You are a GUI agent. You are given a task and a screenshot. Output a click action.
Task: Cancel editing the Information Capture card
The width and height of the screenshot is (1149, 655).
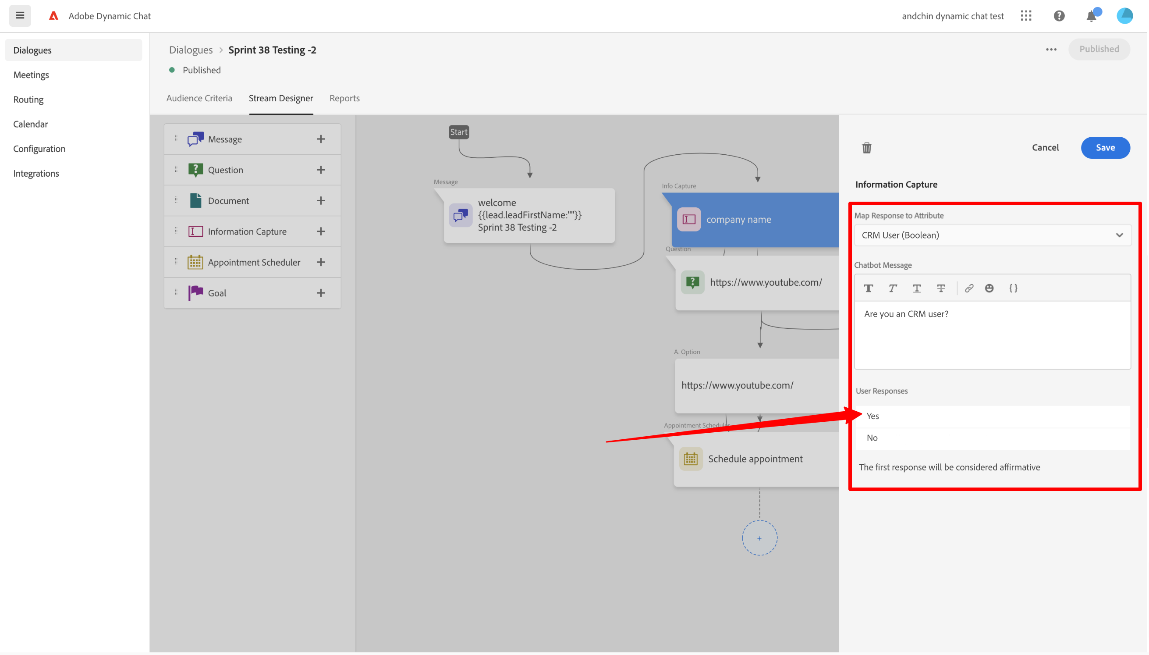tap(1045, 148)
